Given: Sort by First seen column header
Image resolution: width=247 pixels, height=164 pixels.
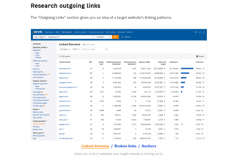Looking at the screenshot, I should [x=199, y=62].
